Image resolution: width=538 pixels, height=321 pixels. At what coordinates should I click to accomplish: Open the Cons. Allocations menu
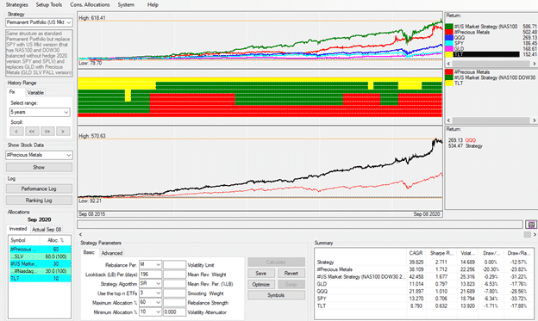pyautogui.click(x=90, y=5)
